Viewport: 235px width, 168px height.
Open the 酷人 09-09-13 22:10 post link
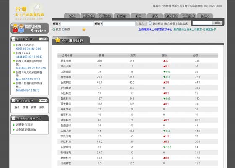(28, 79)
